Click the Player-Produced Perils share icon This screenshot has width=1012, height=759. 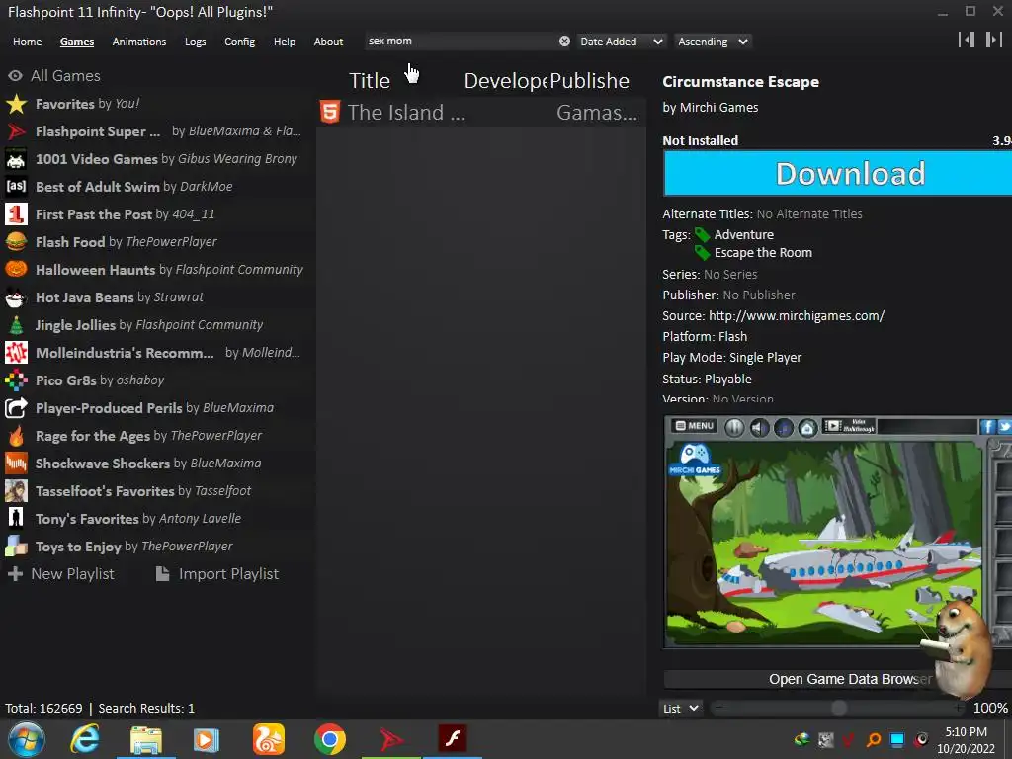(x=16, y=408)
